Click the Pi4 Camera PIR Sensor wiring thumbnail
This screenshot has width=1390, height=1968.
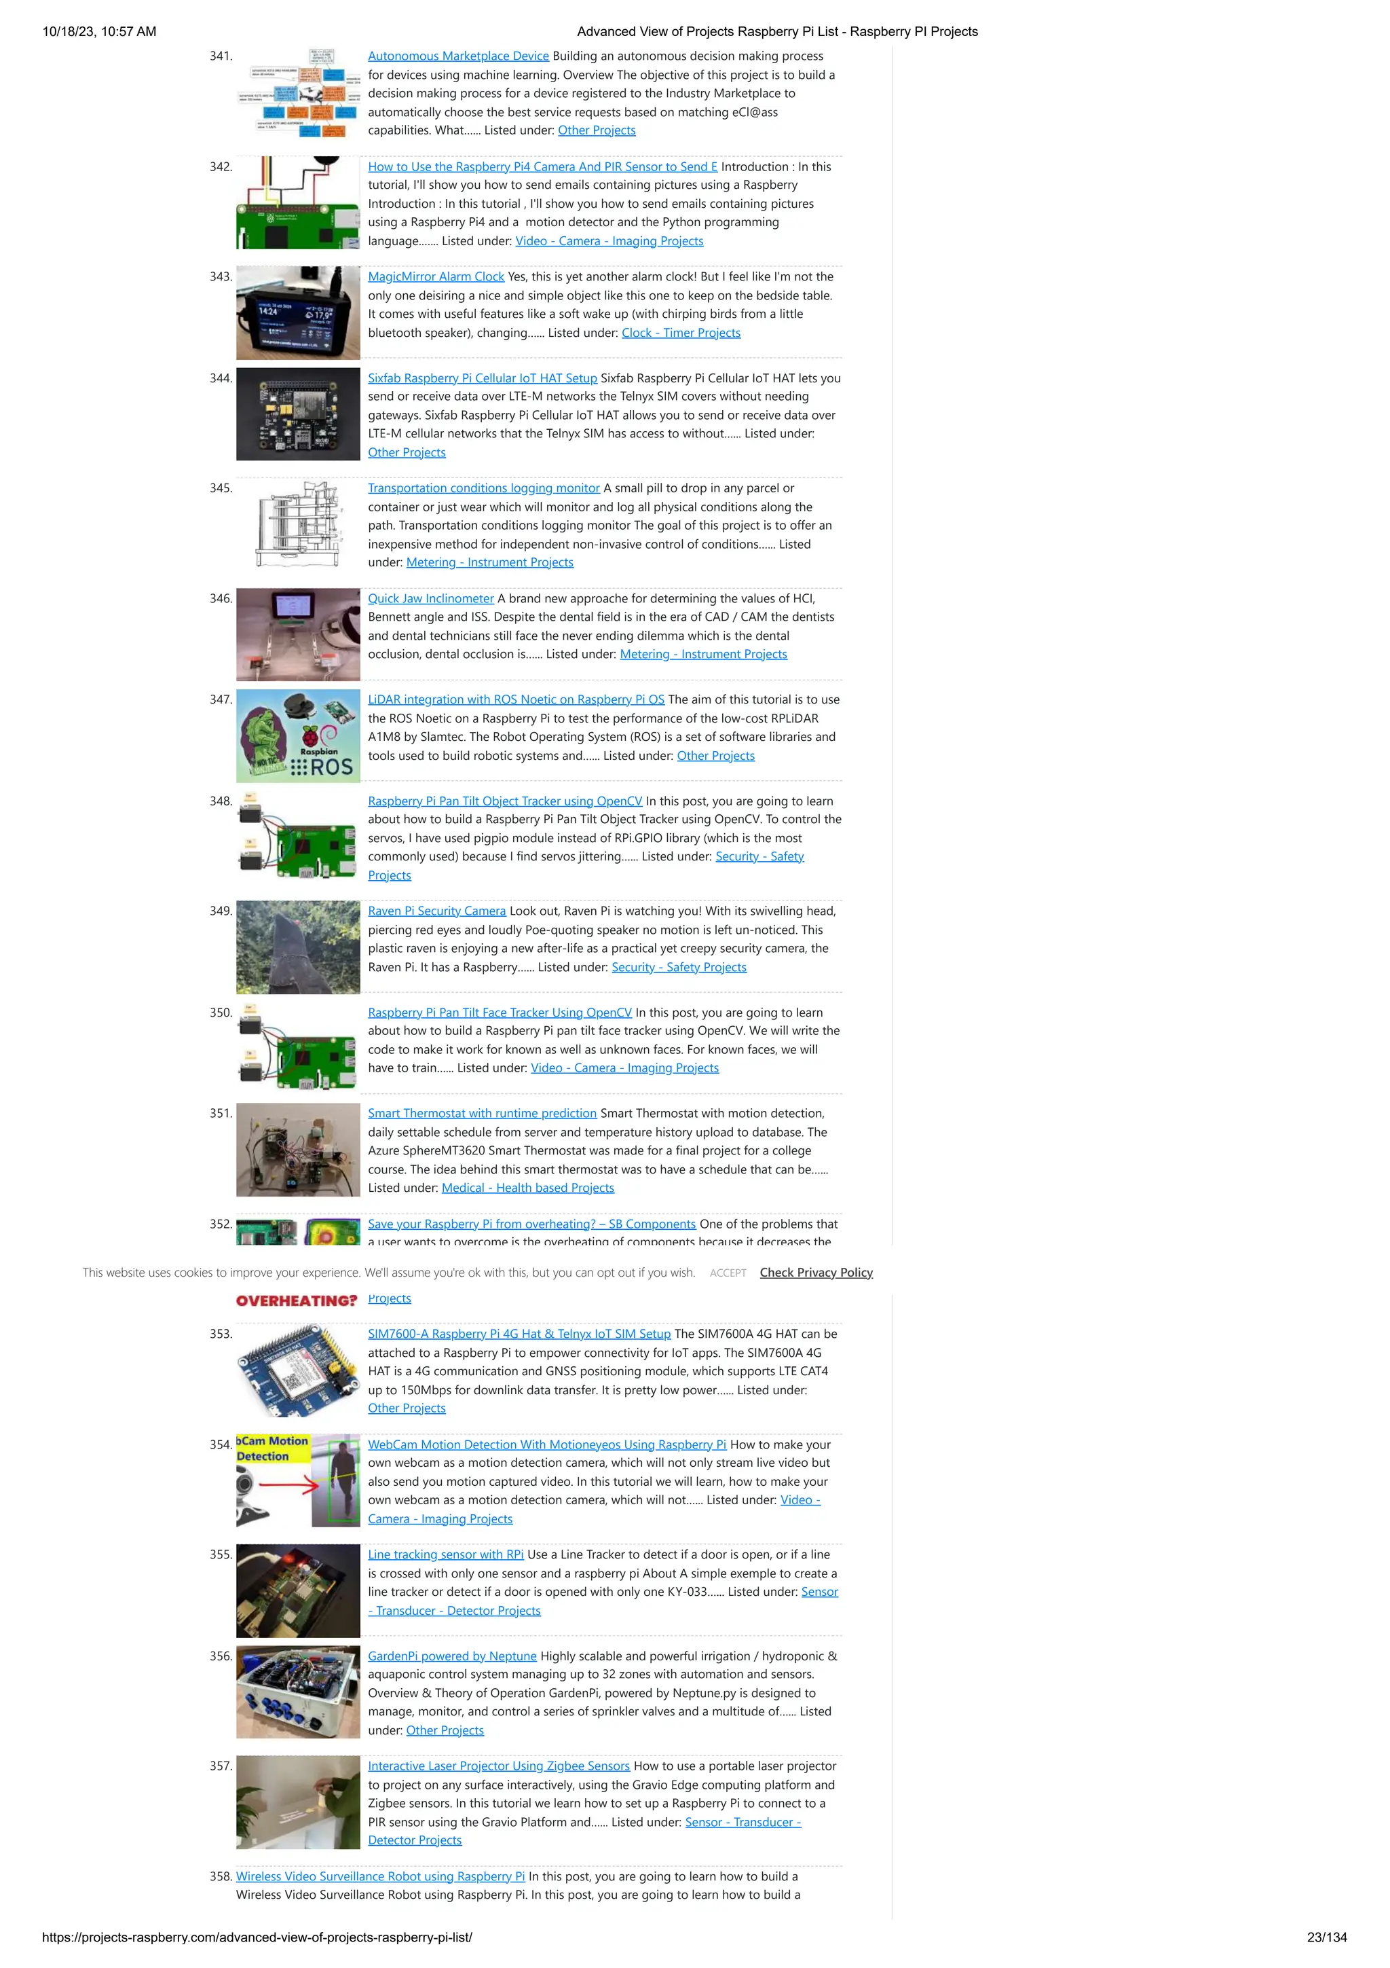coord(298,203)
